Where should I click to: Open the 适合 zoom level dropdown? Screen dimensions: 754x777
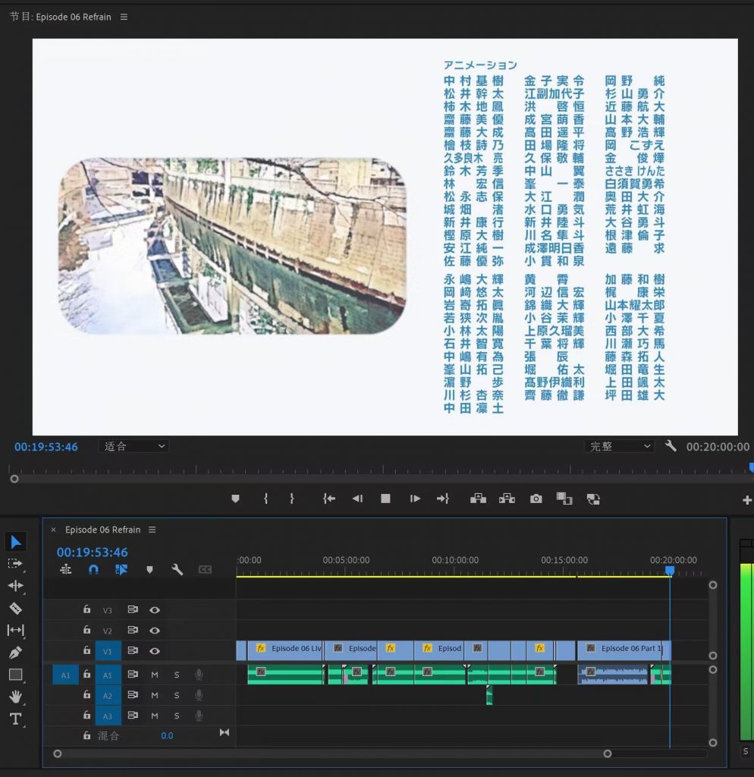134,447
